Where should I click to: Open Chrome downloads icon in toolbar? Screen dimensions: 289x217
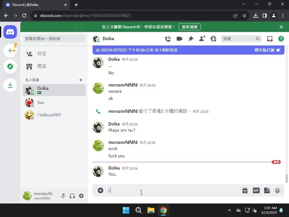(x=256, y=16)
